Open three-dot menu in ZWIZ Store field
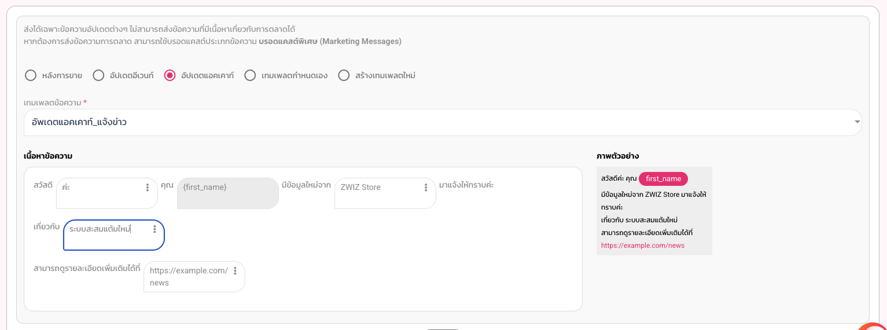Viewport: 887px width, 330px height. (426, 188)
